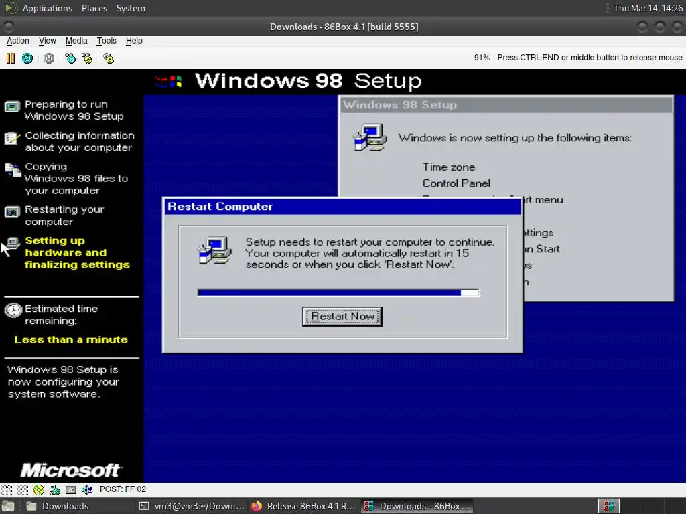Send Ctrl+Alt+Esc using the yellow keys icon
Screen dimensions: 686x514
88,58
